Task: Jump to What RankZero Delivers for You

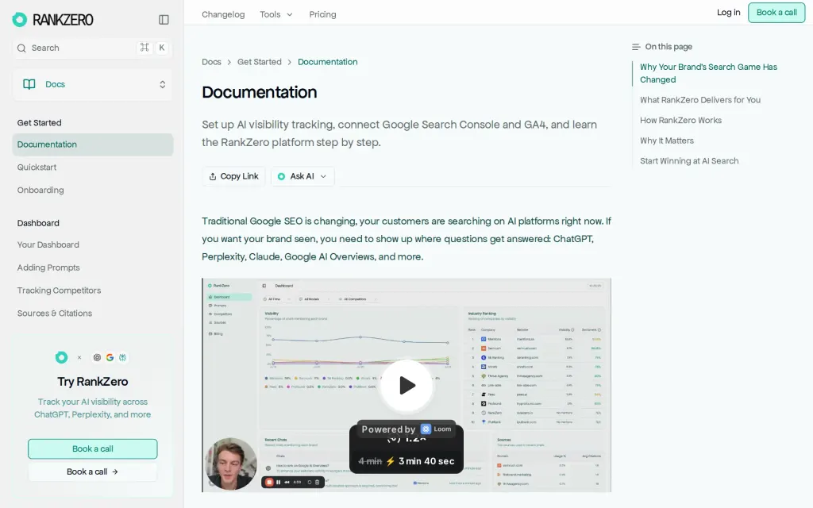Action: tap(700, 100)
